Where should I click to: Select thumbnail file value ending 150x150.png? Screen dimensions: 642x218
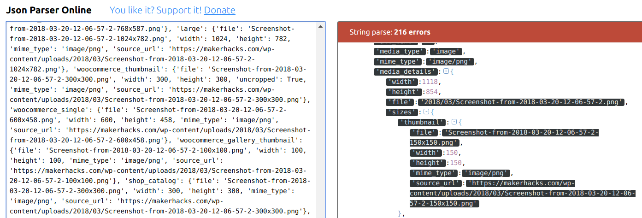point(504,137)
